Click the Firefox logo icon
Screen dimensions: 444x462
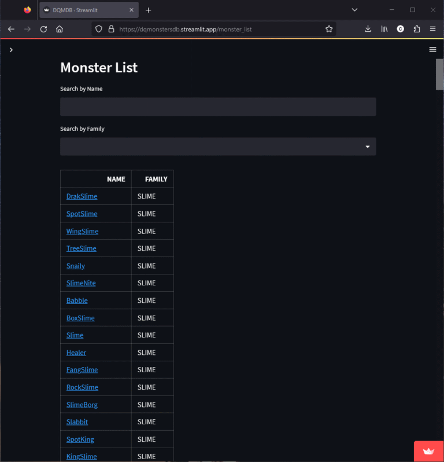click(x=27, y=10)
